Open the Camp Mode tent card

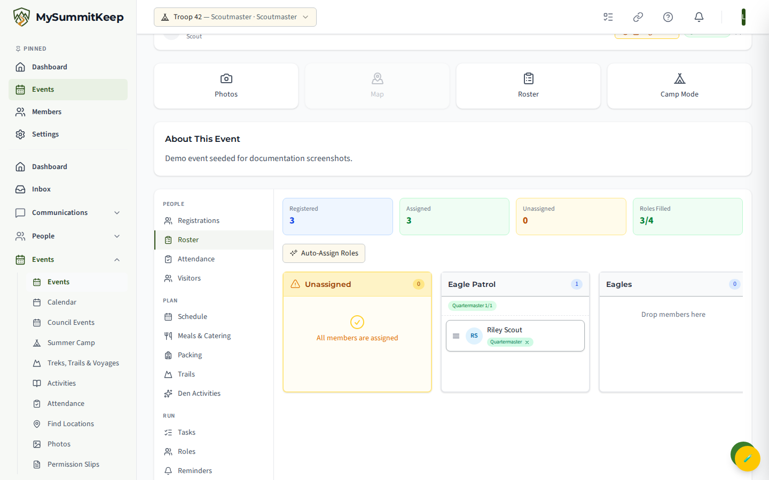click(x=679, y=86)
